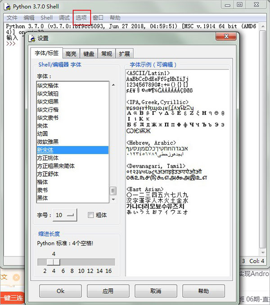Click the Python icon in Shell title bar

[7, 6]
